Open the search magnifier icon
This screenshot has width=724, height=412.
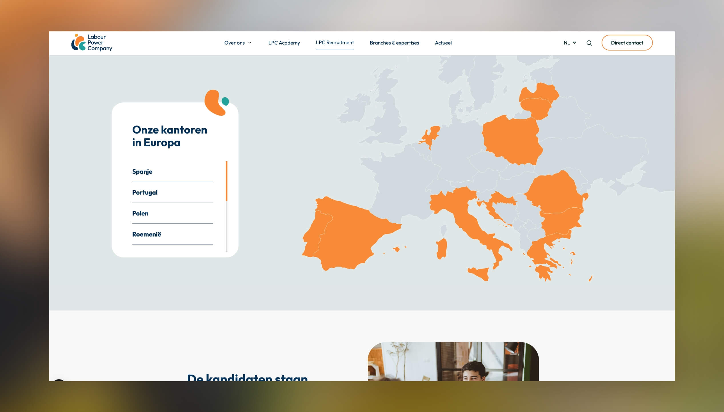click(589, 43)
